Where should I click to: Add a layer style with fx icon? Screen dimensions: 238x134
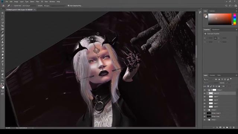coord(217,127)
